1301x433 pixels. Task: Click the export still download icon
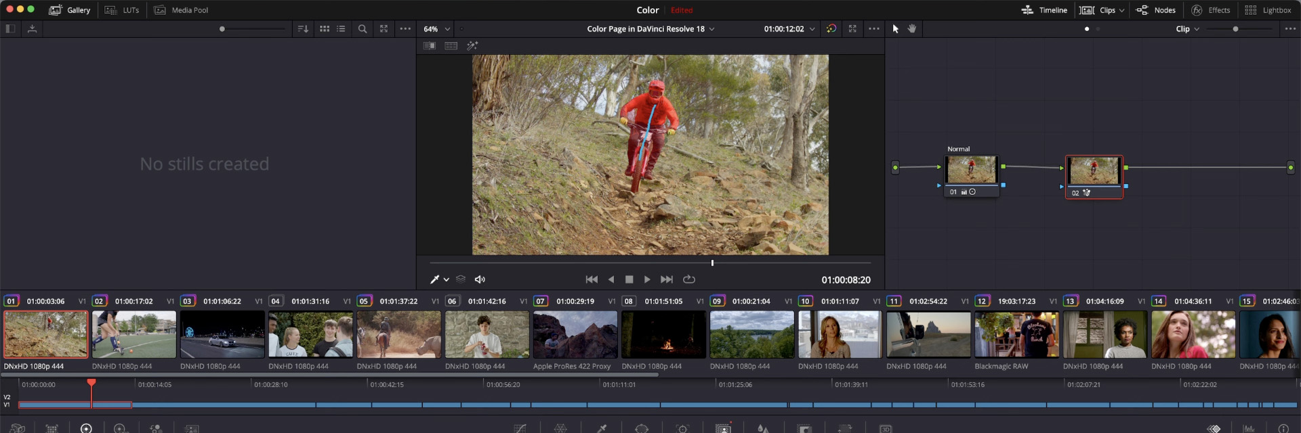[32, 29]
